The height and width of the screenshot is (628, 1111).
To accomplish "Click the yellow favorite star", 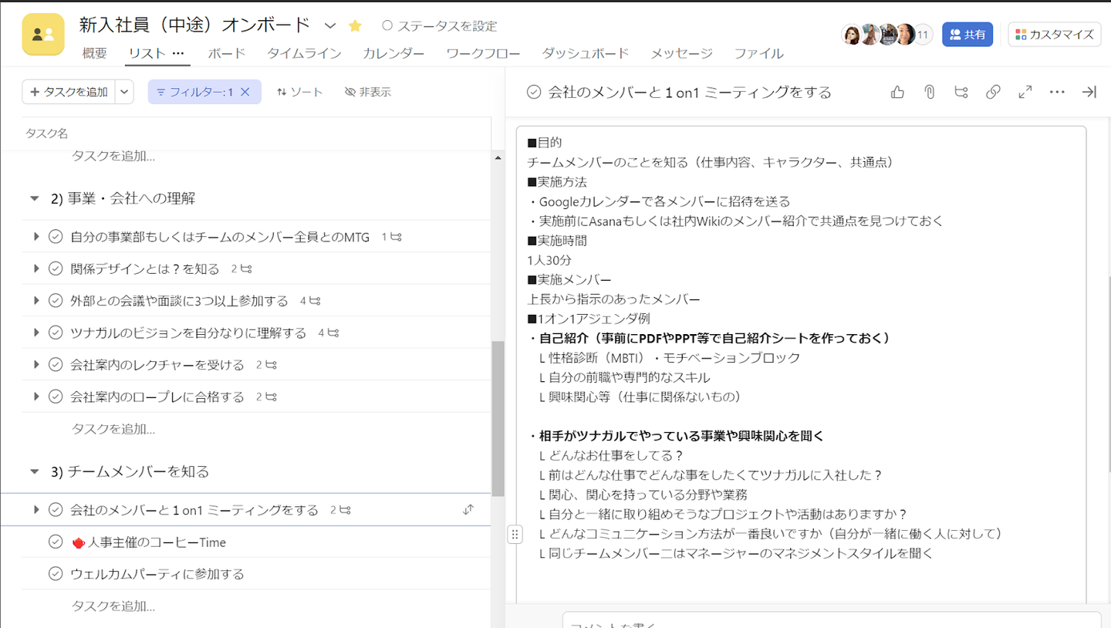I will (x=355, y=25).
